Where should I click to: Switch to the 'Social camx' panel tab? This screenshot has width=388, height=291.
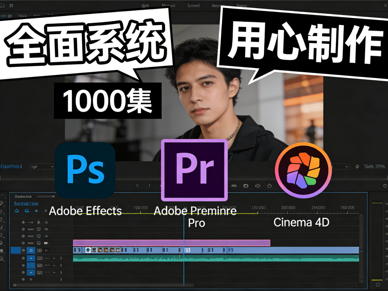26,204
